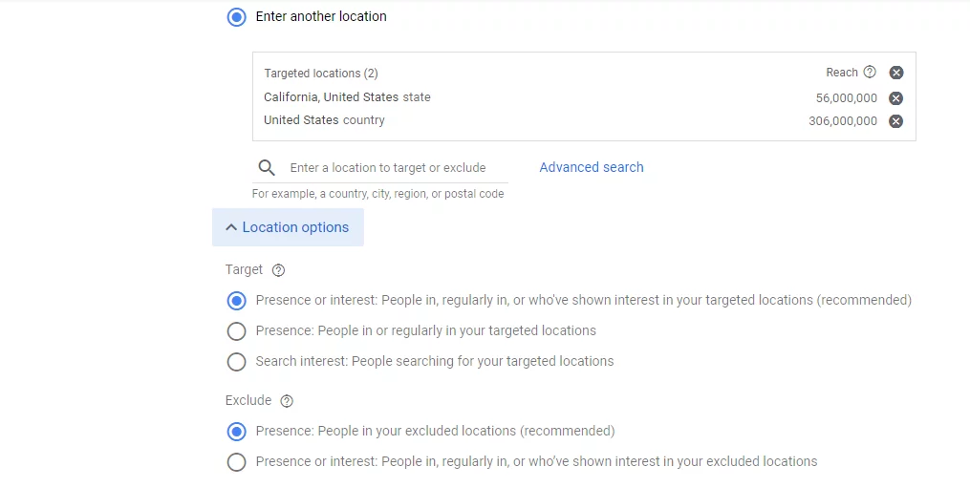Open Reach help question mark icon
Screen dimensions: 970x488
pos(870,72)
